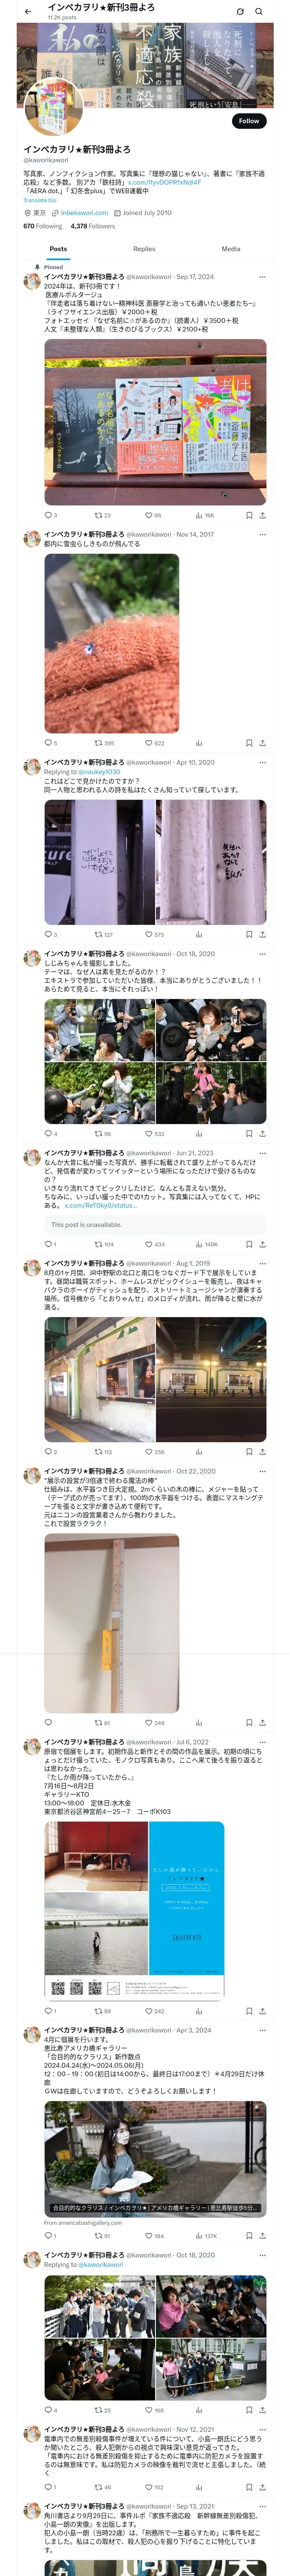Switch to the Replies tab
Viewport: 290px width, 2576px height.
(x=144, y=249)
